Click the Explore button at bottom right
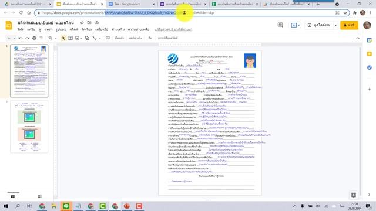The image size is (376, 211). click(354, 195)
